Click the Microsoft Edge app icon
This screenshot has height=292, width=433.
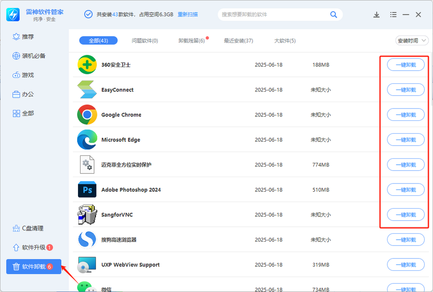(87, 140)
